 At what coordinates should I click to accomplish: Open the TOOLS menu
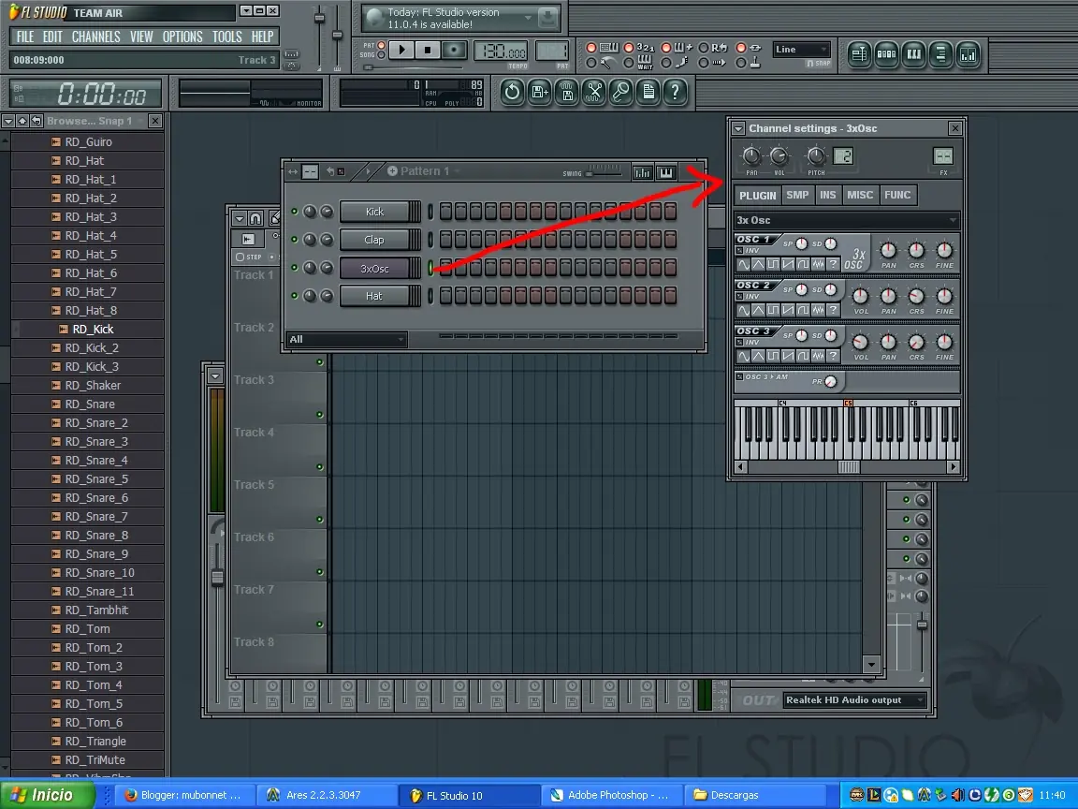point(226,37)
